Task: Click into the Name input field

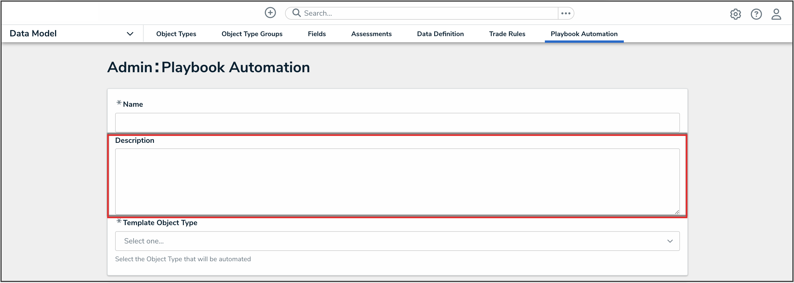Action: [x=397, y=122]
